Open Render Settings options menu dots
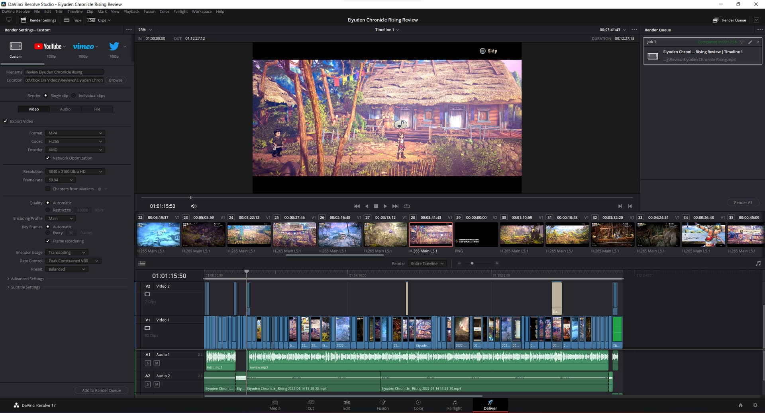The height and width of the screenshot is (413, 765). 129,30
